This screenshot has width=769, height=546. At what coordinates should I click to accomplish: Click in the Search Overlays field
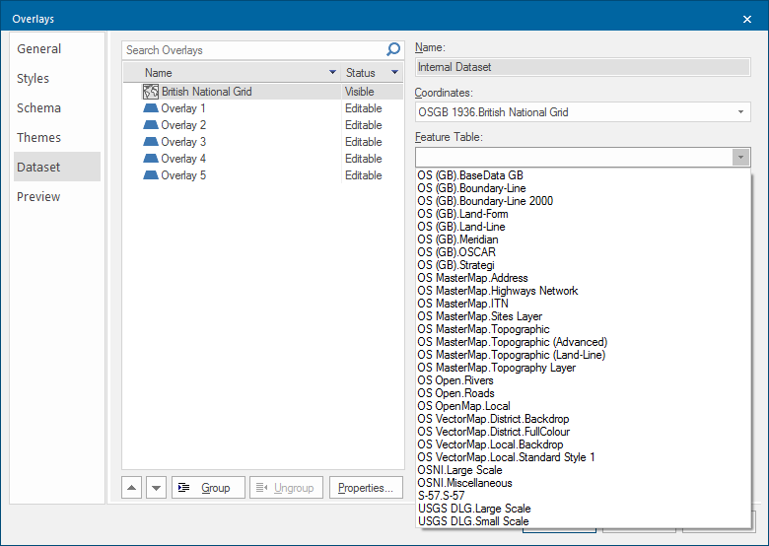pos(251,50)
